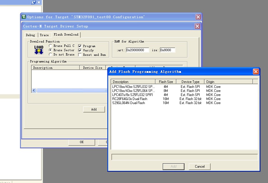This screenshot has width=268, height=183.
Task: Click the Add button in Target Driver Setup
Action: pyautogui.click(x=94, y=109)
